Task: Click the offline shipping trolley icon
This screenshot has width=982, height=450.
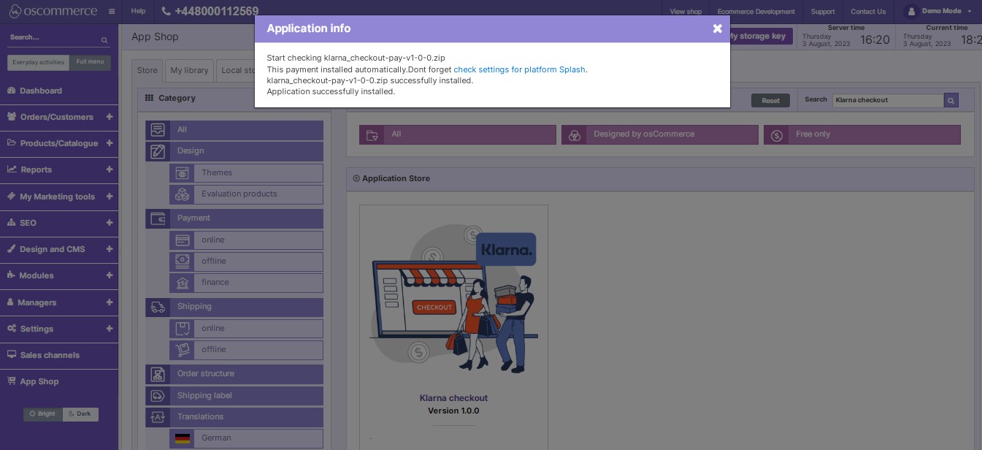Action: point(182,350)
